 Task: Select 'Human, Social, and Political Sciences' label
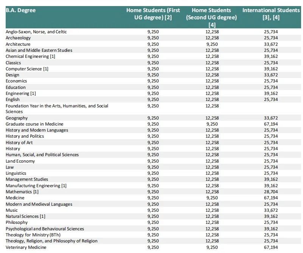[x=42, y=155]
